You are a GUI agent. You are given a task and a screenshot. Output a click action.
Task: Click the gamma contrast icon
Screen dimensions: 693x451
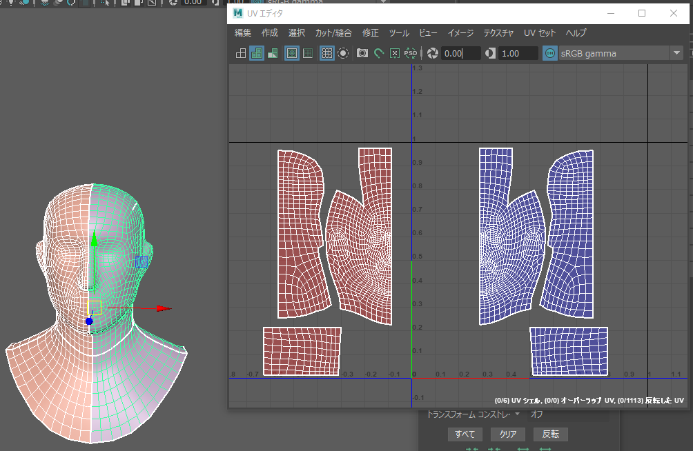tap(491, 53)
